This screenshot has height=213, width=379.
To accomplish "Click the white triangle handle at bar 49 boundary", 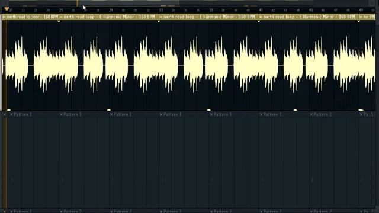I will (x=359, y=21).
